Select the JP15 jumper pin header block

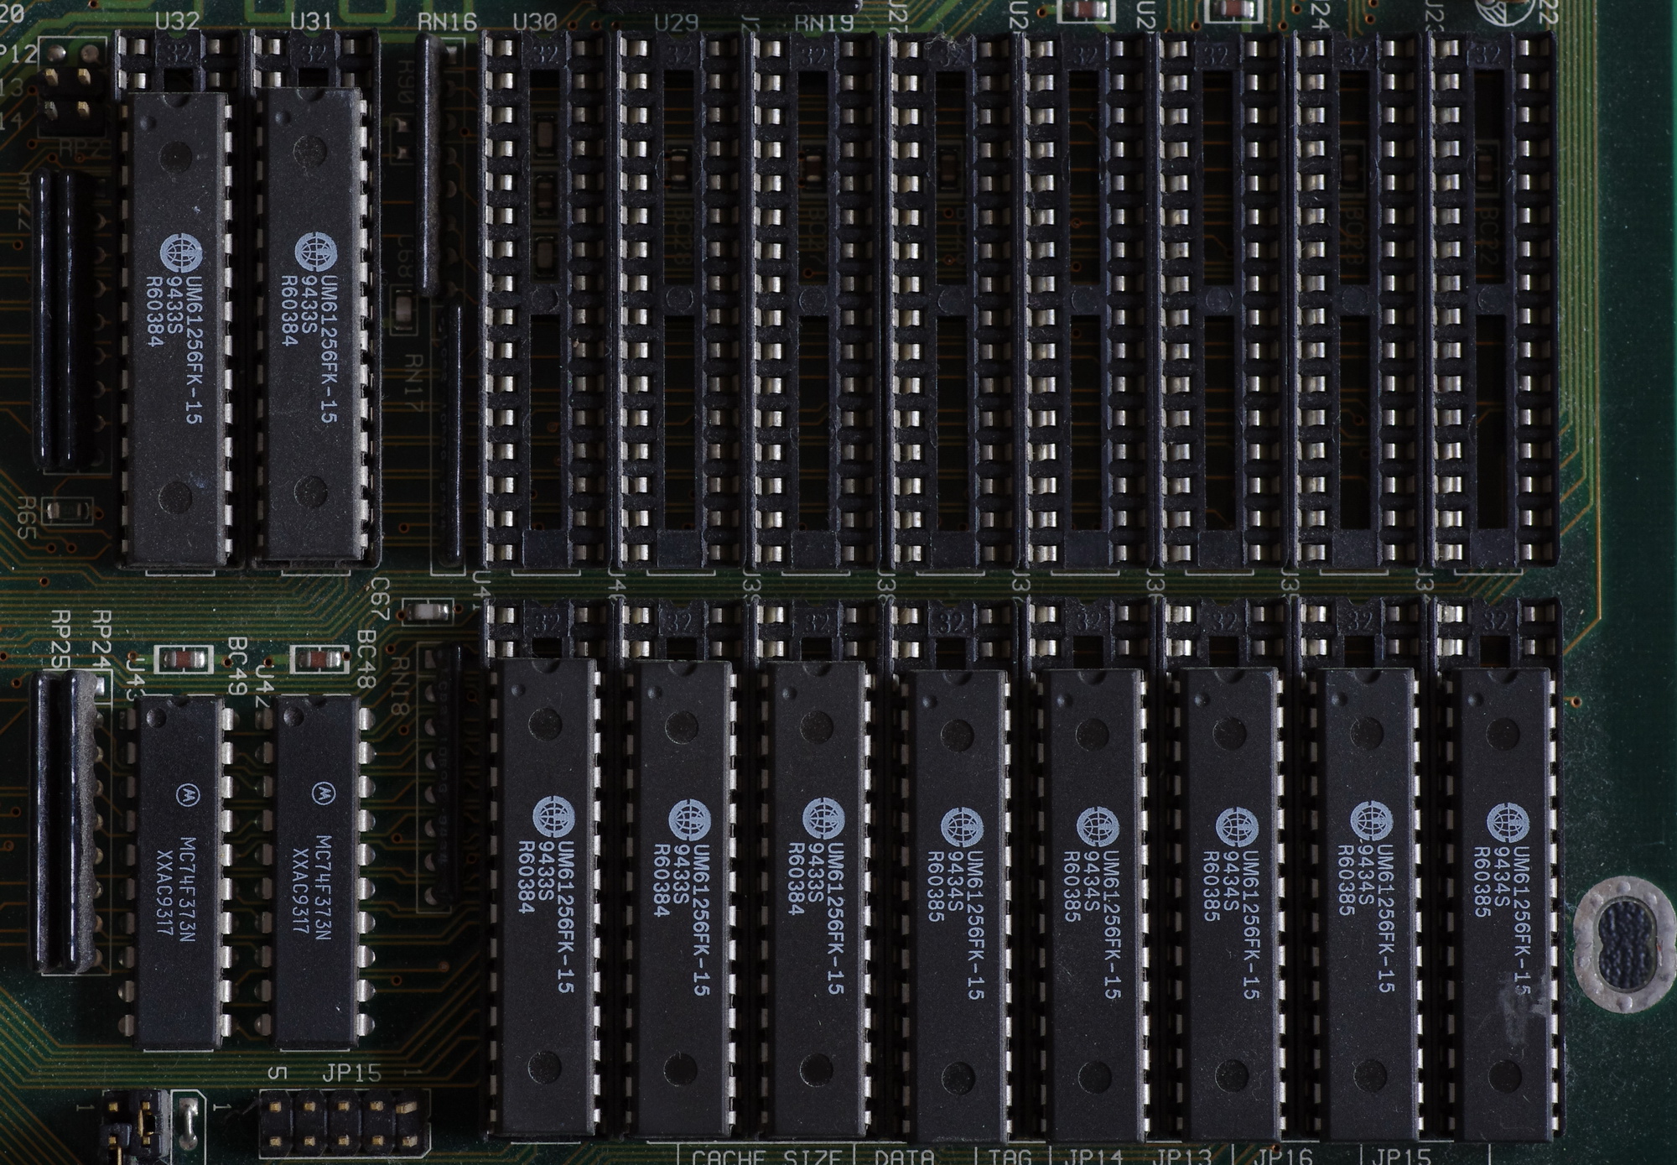(x=344, y=1122)
